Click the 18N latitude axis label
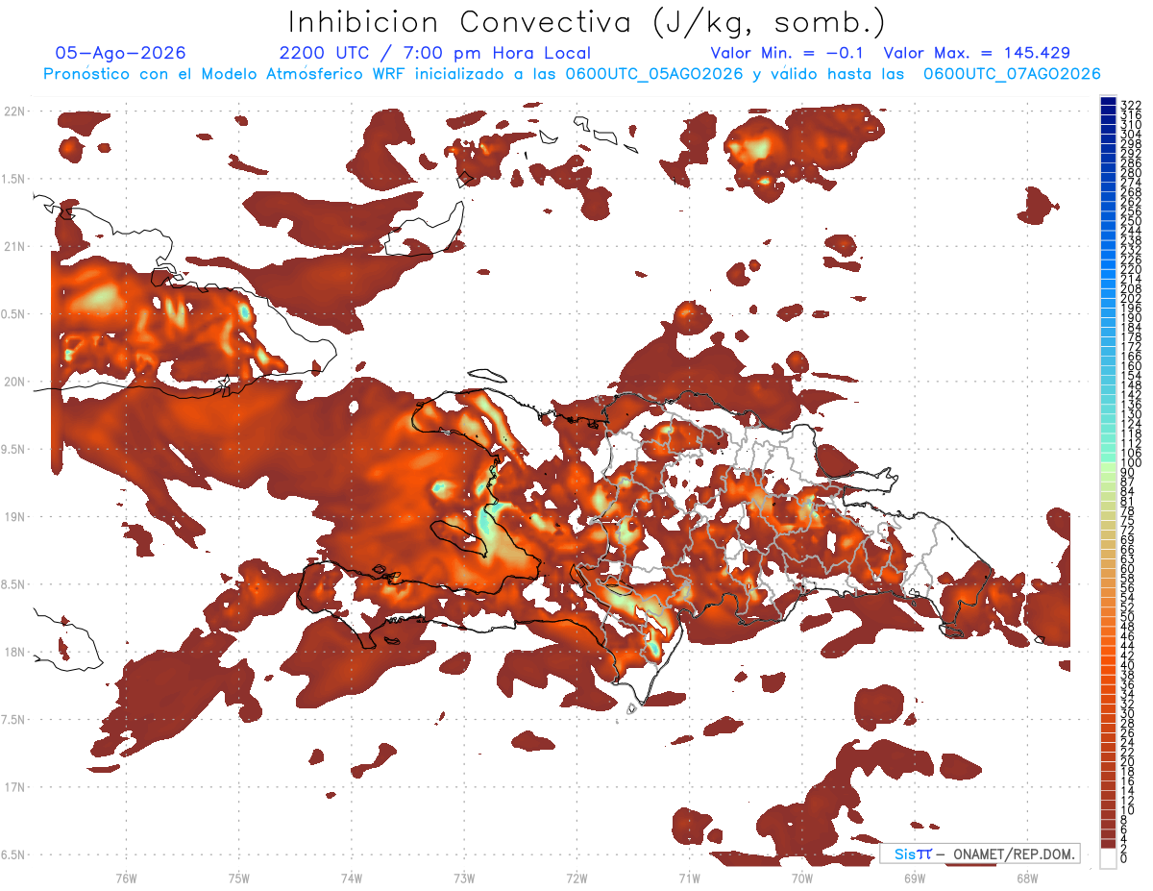The image size is (1153, 891). pos(15,652)
